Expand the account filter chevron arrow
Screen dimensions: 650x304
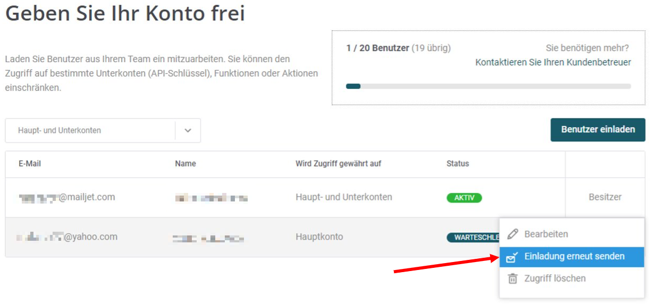[x=188, y=130]
